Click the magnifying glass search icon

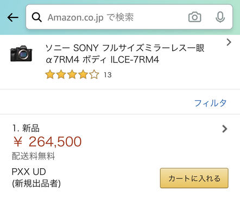(37, 17)
